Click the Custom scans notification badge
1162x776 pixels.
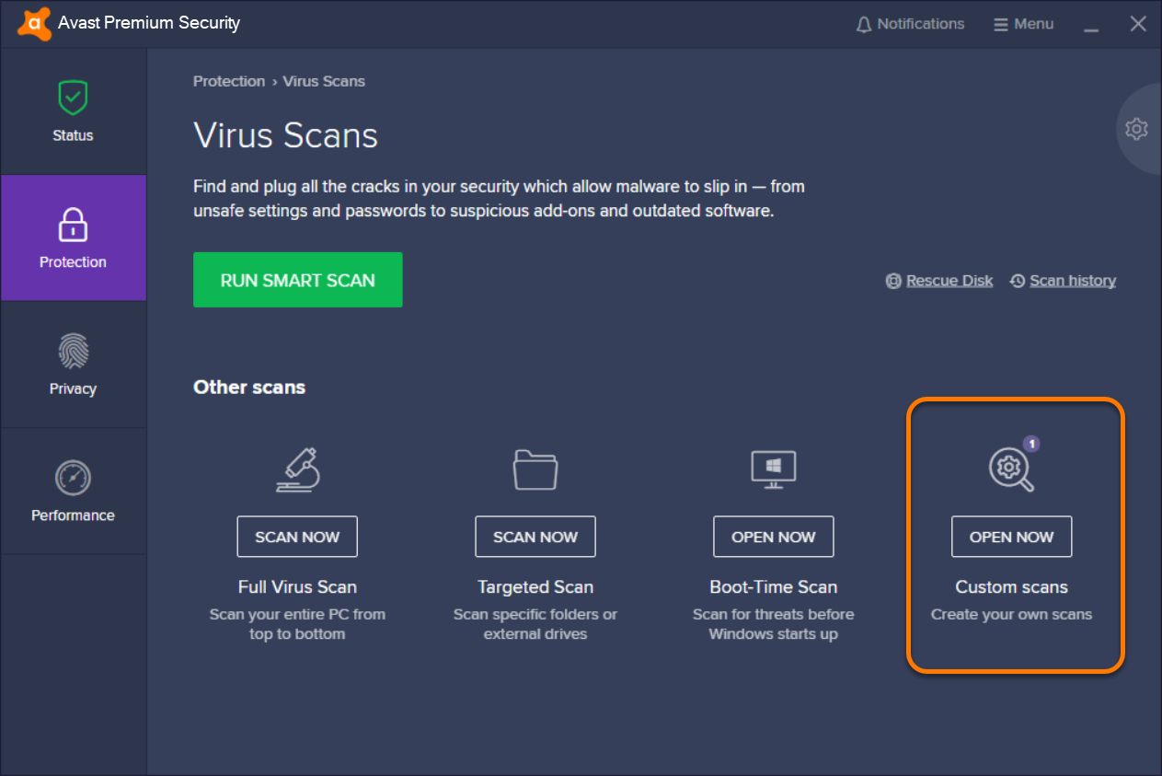(1031, 444)
